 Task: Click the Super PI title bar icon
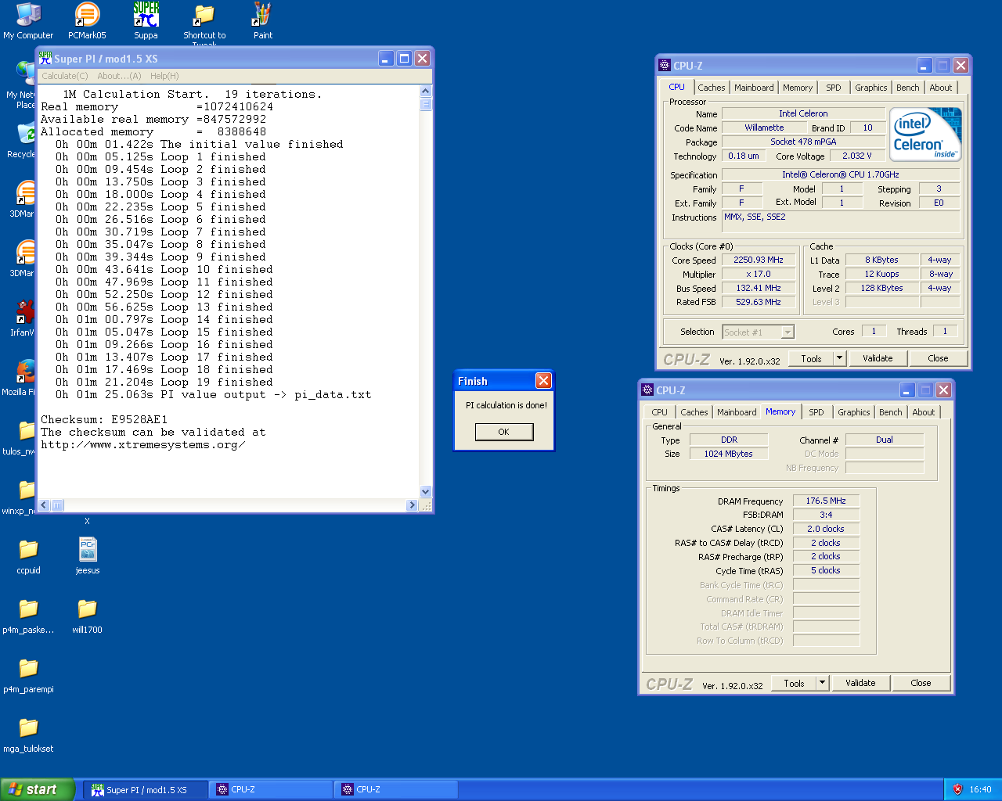pyautogui.click(x=45, y=58)
